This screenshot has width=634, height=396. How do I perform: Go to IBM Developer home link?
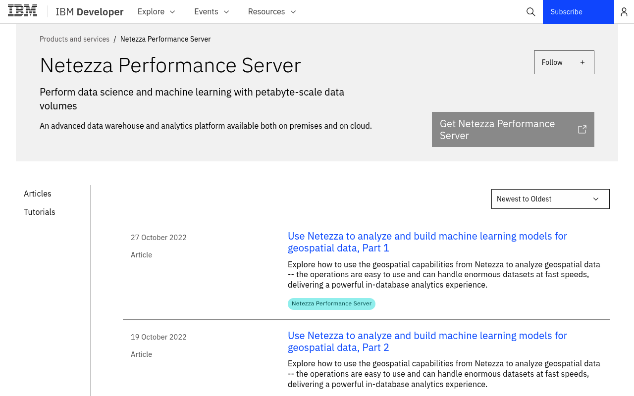click(x=90, y=12)
